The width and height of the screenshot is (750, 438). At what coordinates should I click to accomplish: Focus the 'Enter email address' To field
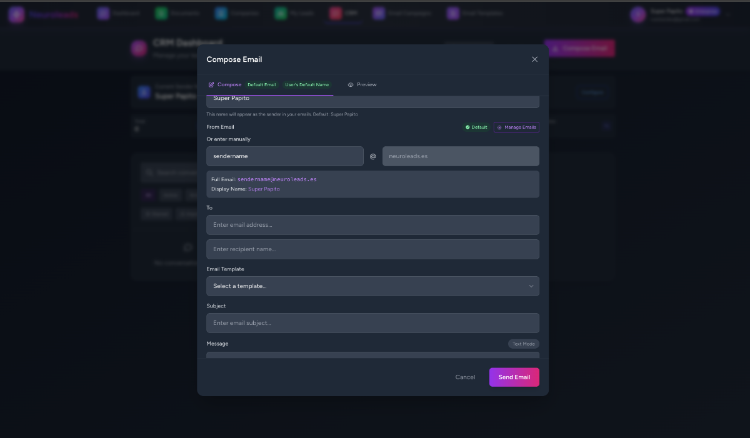pos(372,225)
